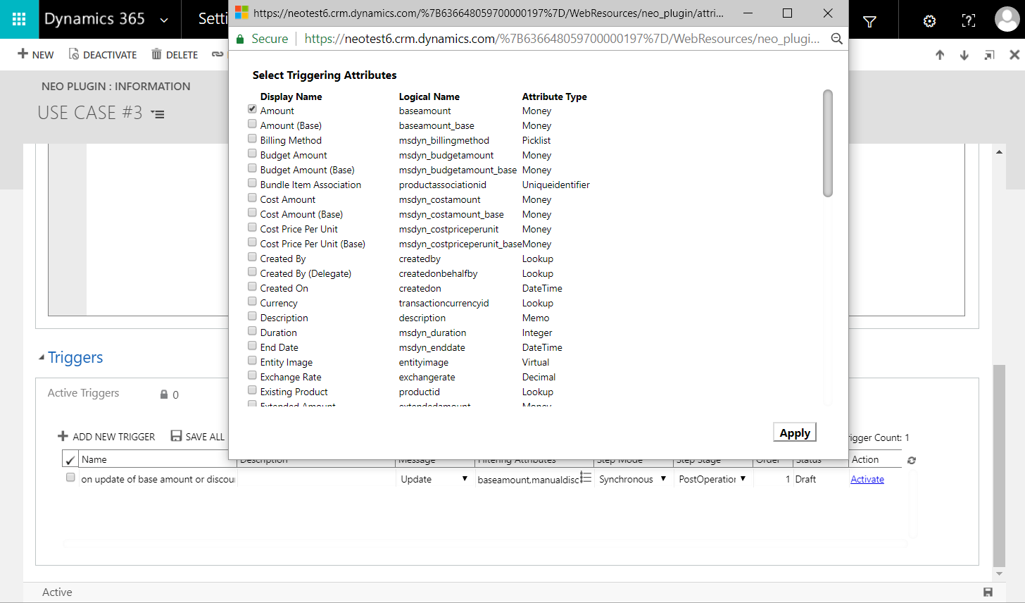This screenshot has height=603, width=1025.
Task: Check the Cost Amount checkbox
Action: pyautogui.click(x=252, y=198)
